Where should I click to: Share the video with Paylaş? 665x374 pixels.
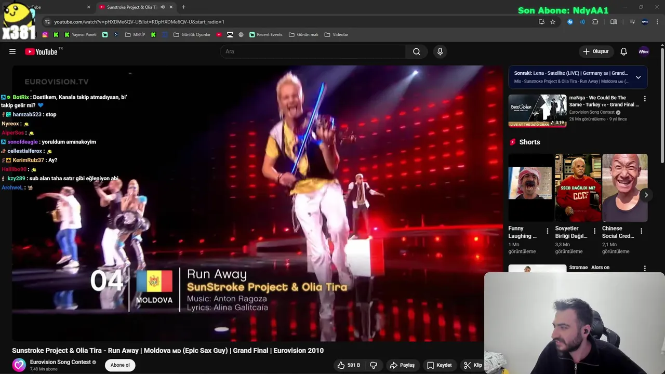(x=402, y=365)
